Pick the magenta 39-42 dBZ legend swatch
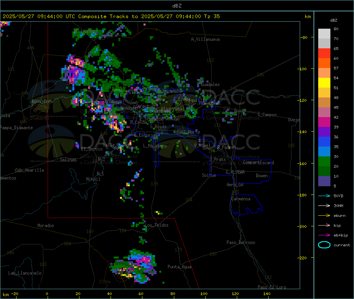354x299 pixels. point(324,122)
